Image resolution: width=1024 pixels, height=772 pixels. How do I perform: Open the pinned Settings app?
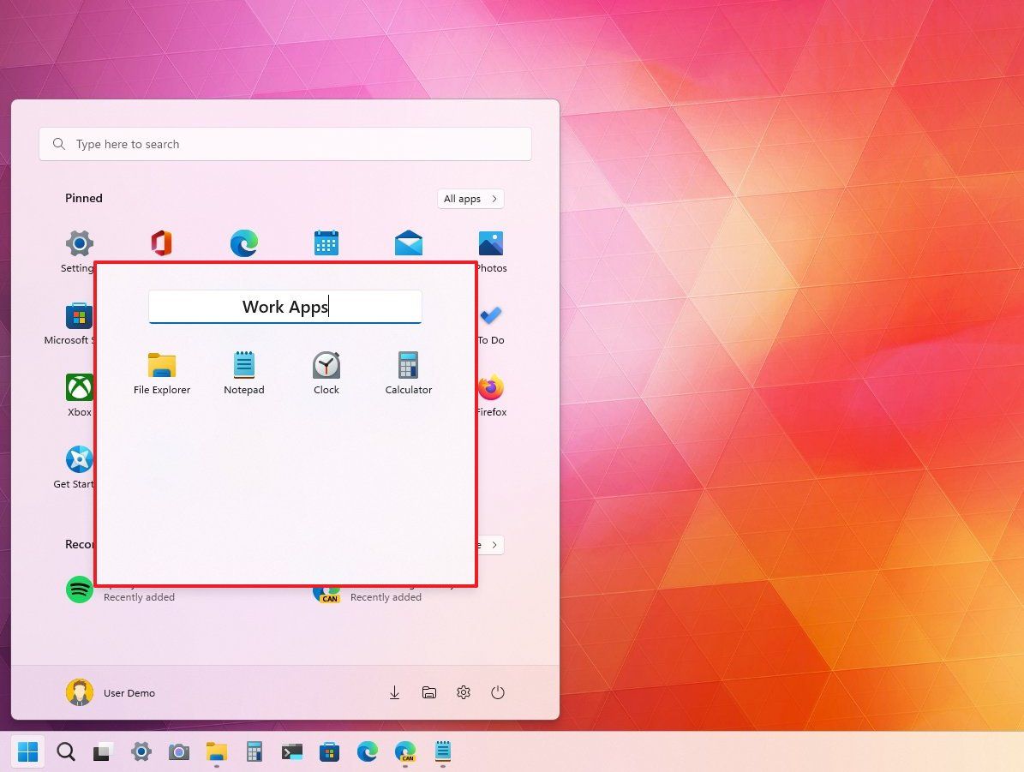(79, 244)
